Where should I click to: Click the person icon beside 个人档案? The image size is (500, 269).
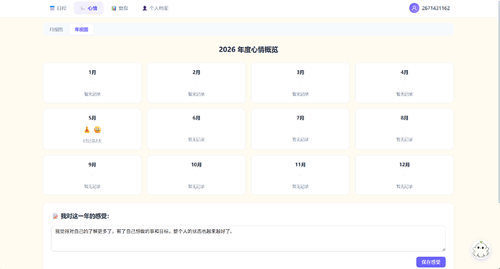144,8
